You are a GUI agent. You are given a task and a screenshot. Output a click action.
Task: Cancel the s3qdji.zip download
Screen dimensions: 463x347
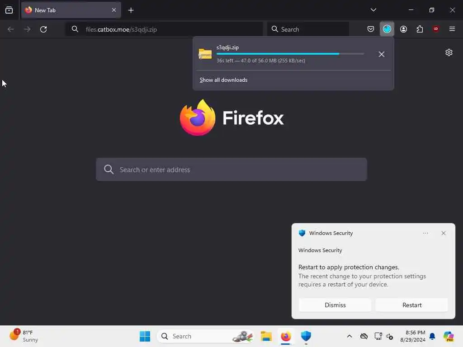click(381, 54)
